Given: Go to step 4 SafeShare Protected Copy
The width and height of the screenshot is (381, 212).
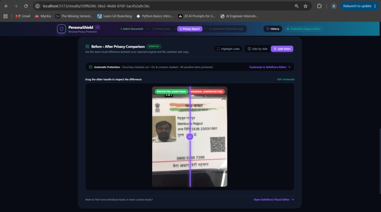Looking at the screenshot, I should click(x=226, y=29).
